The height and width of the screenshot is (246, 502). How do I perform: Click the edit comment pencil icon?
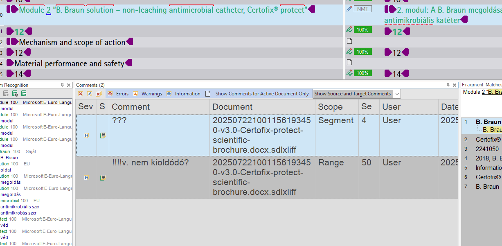[x=90, y=94]
